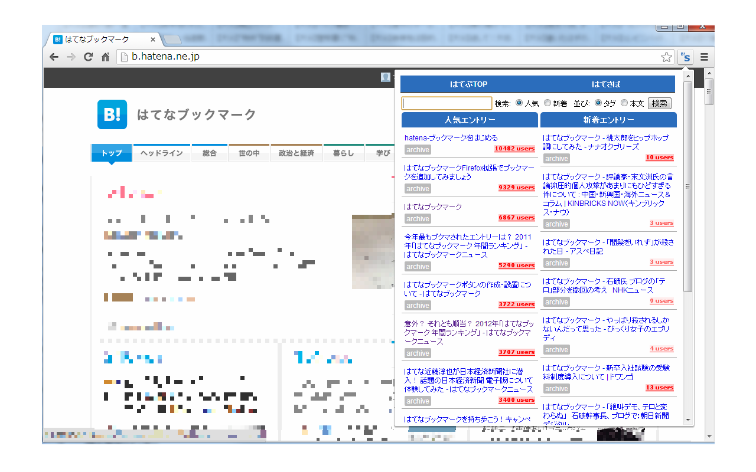Focus the popup search text field
756x472 pixels.
[x=447, y=103]
